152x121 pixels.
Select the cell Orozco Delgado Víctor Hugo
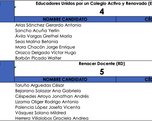[65, 53]
